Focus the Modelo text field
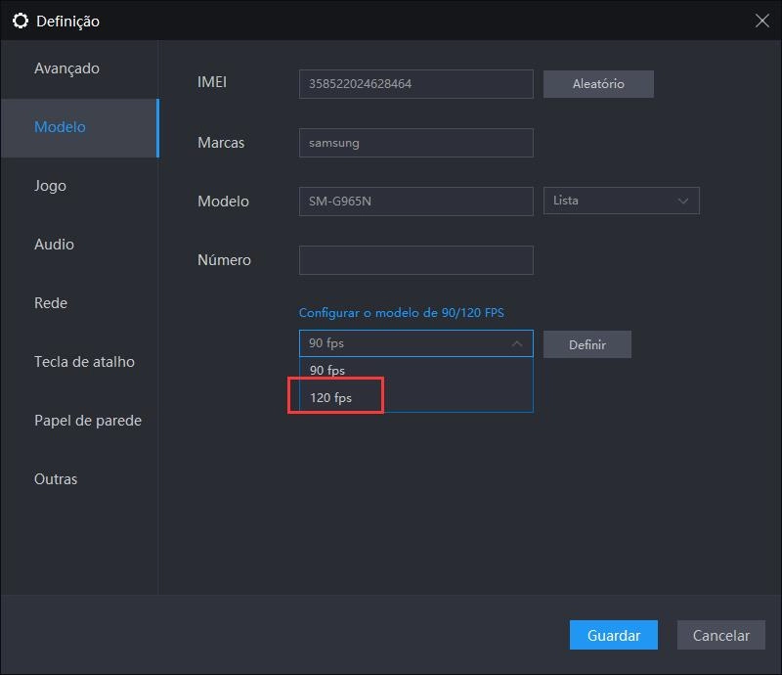The height and width of the screenshot is (675, 782). [415, 202]
